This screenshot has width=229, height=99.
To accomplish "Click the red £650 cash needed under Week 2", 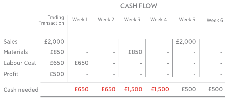I will 108,89.
